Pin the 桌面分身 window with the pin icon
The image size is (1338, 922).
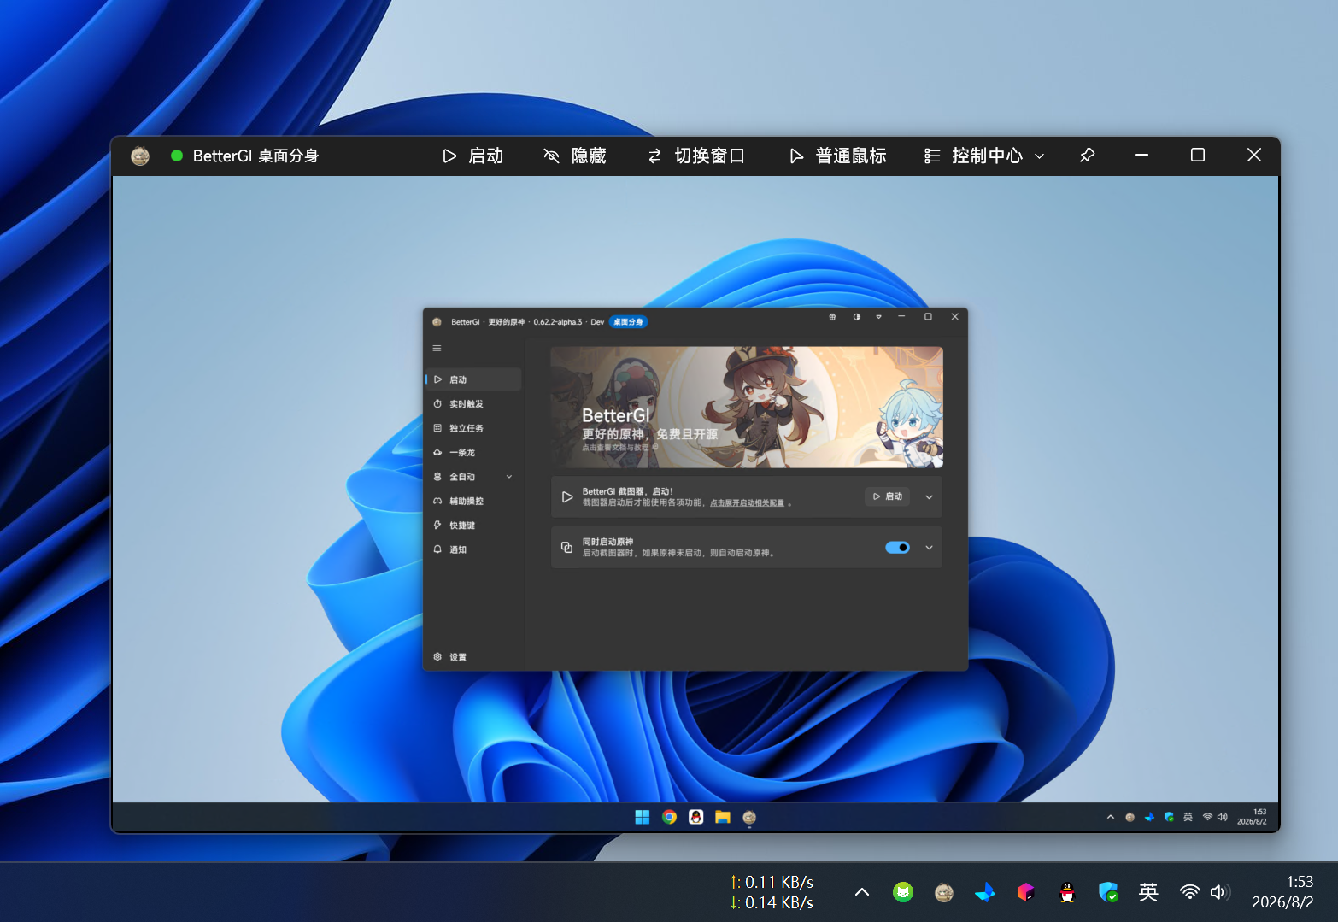[x=1087, y=156]
